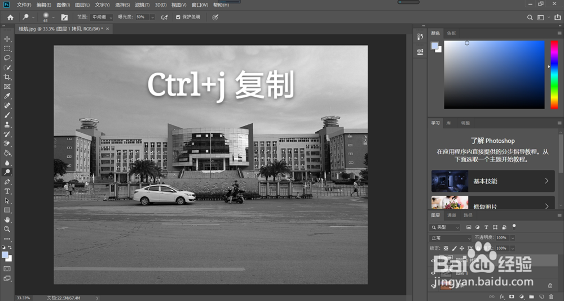The image size is (564, 301).
Task: Switch to the 调整 tab
Action: click(465, 123)
